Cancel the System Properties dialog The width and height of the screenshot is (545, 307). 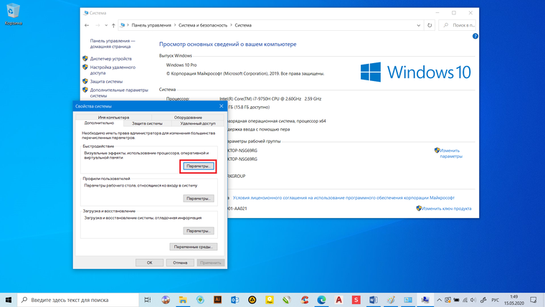pyautogui.click(x=180, y=263)
